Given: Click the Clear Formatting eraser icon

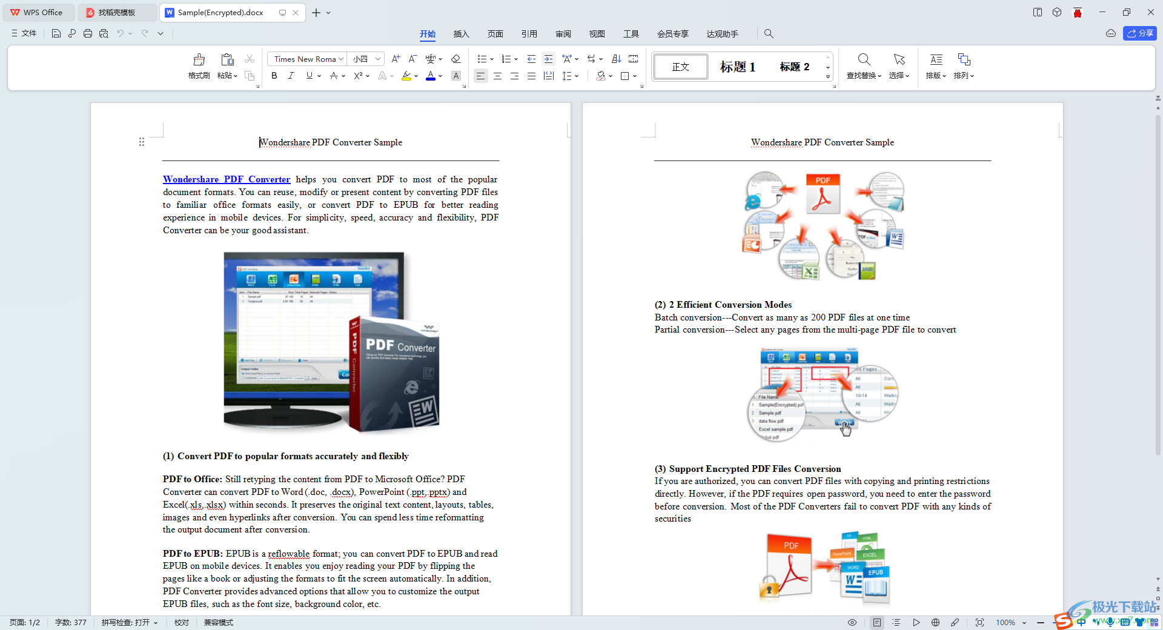Looking at the screenshot, I should point(456,59).
